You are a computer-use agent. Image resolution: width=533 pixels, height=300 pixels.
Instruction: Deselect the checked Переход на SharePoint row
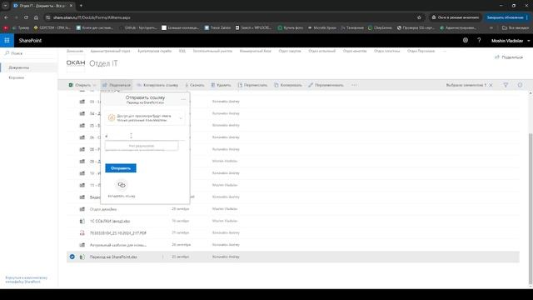pos(72,257)
